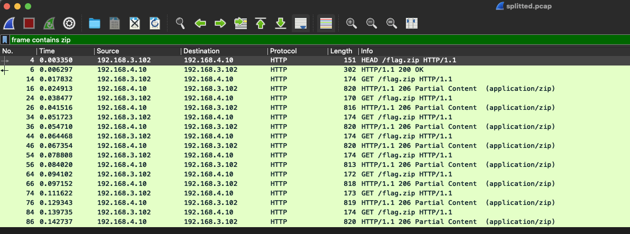Viewport: 630px width, 234px height.
Task: Select packet 46 at time 0.067354
Action: [x=315, y=146]
